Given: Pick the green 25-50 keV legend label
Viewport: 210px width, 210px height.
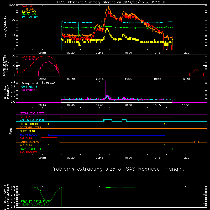Looking at the screenshot, I should (x=29, y=14).
